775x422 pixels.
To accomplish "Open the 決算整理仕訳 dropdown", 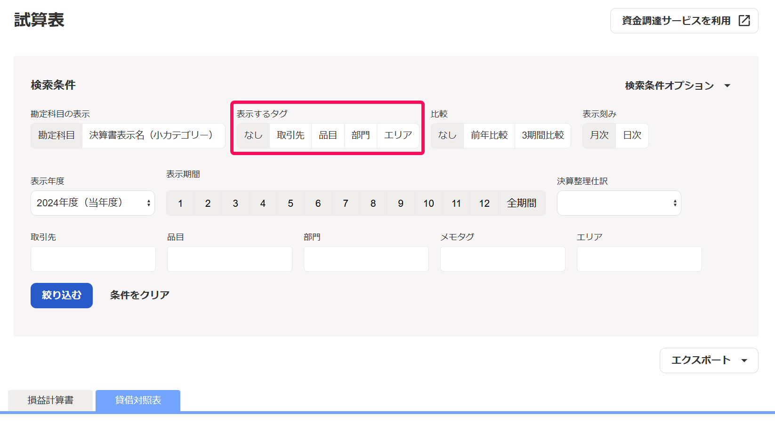I will [x=619, y=203].
